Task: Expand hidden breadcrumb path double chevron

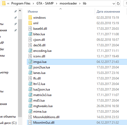Action: coord(8,3)
